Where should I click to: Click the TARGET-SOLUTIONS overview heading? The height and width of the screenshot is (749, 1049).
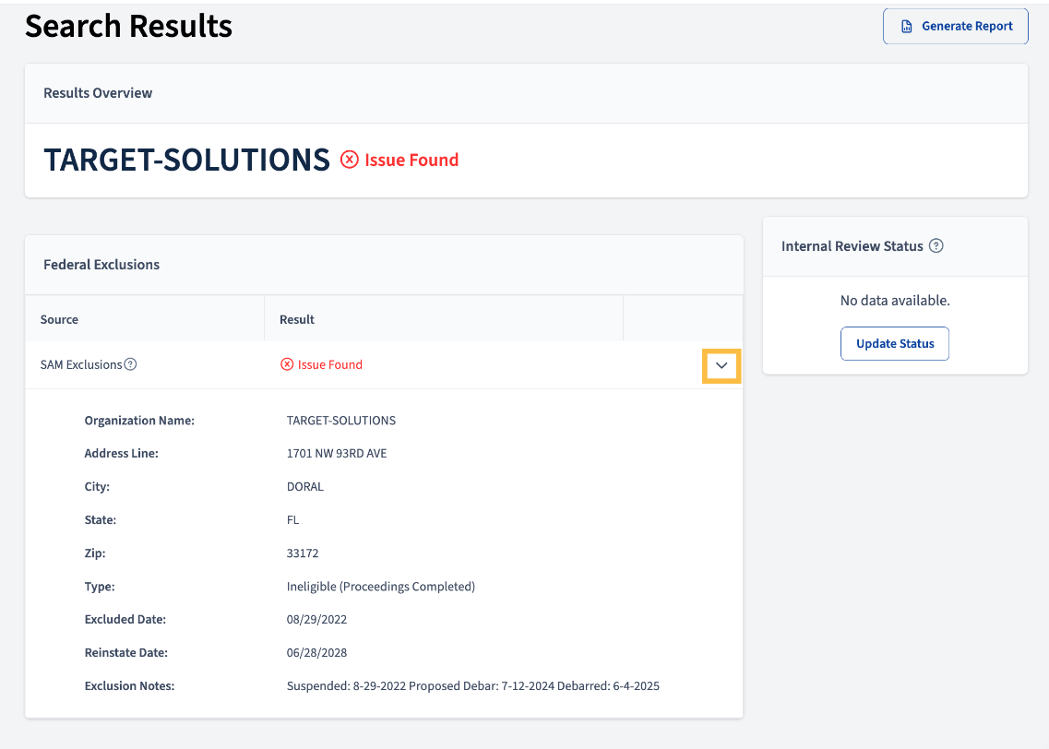click(186, 160)
